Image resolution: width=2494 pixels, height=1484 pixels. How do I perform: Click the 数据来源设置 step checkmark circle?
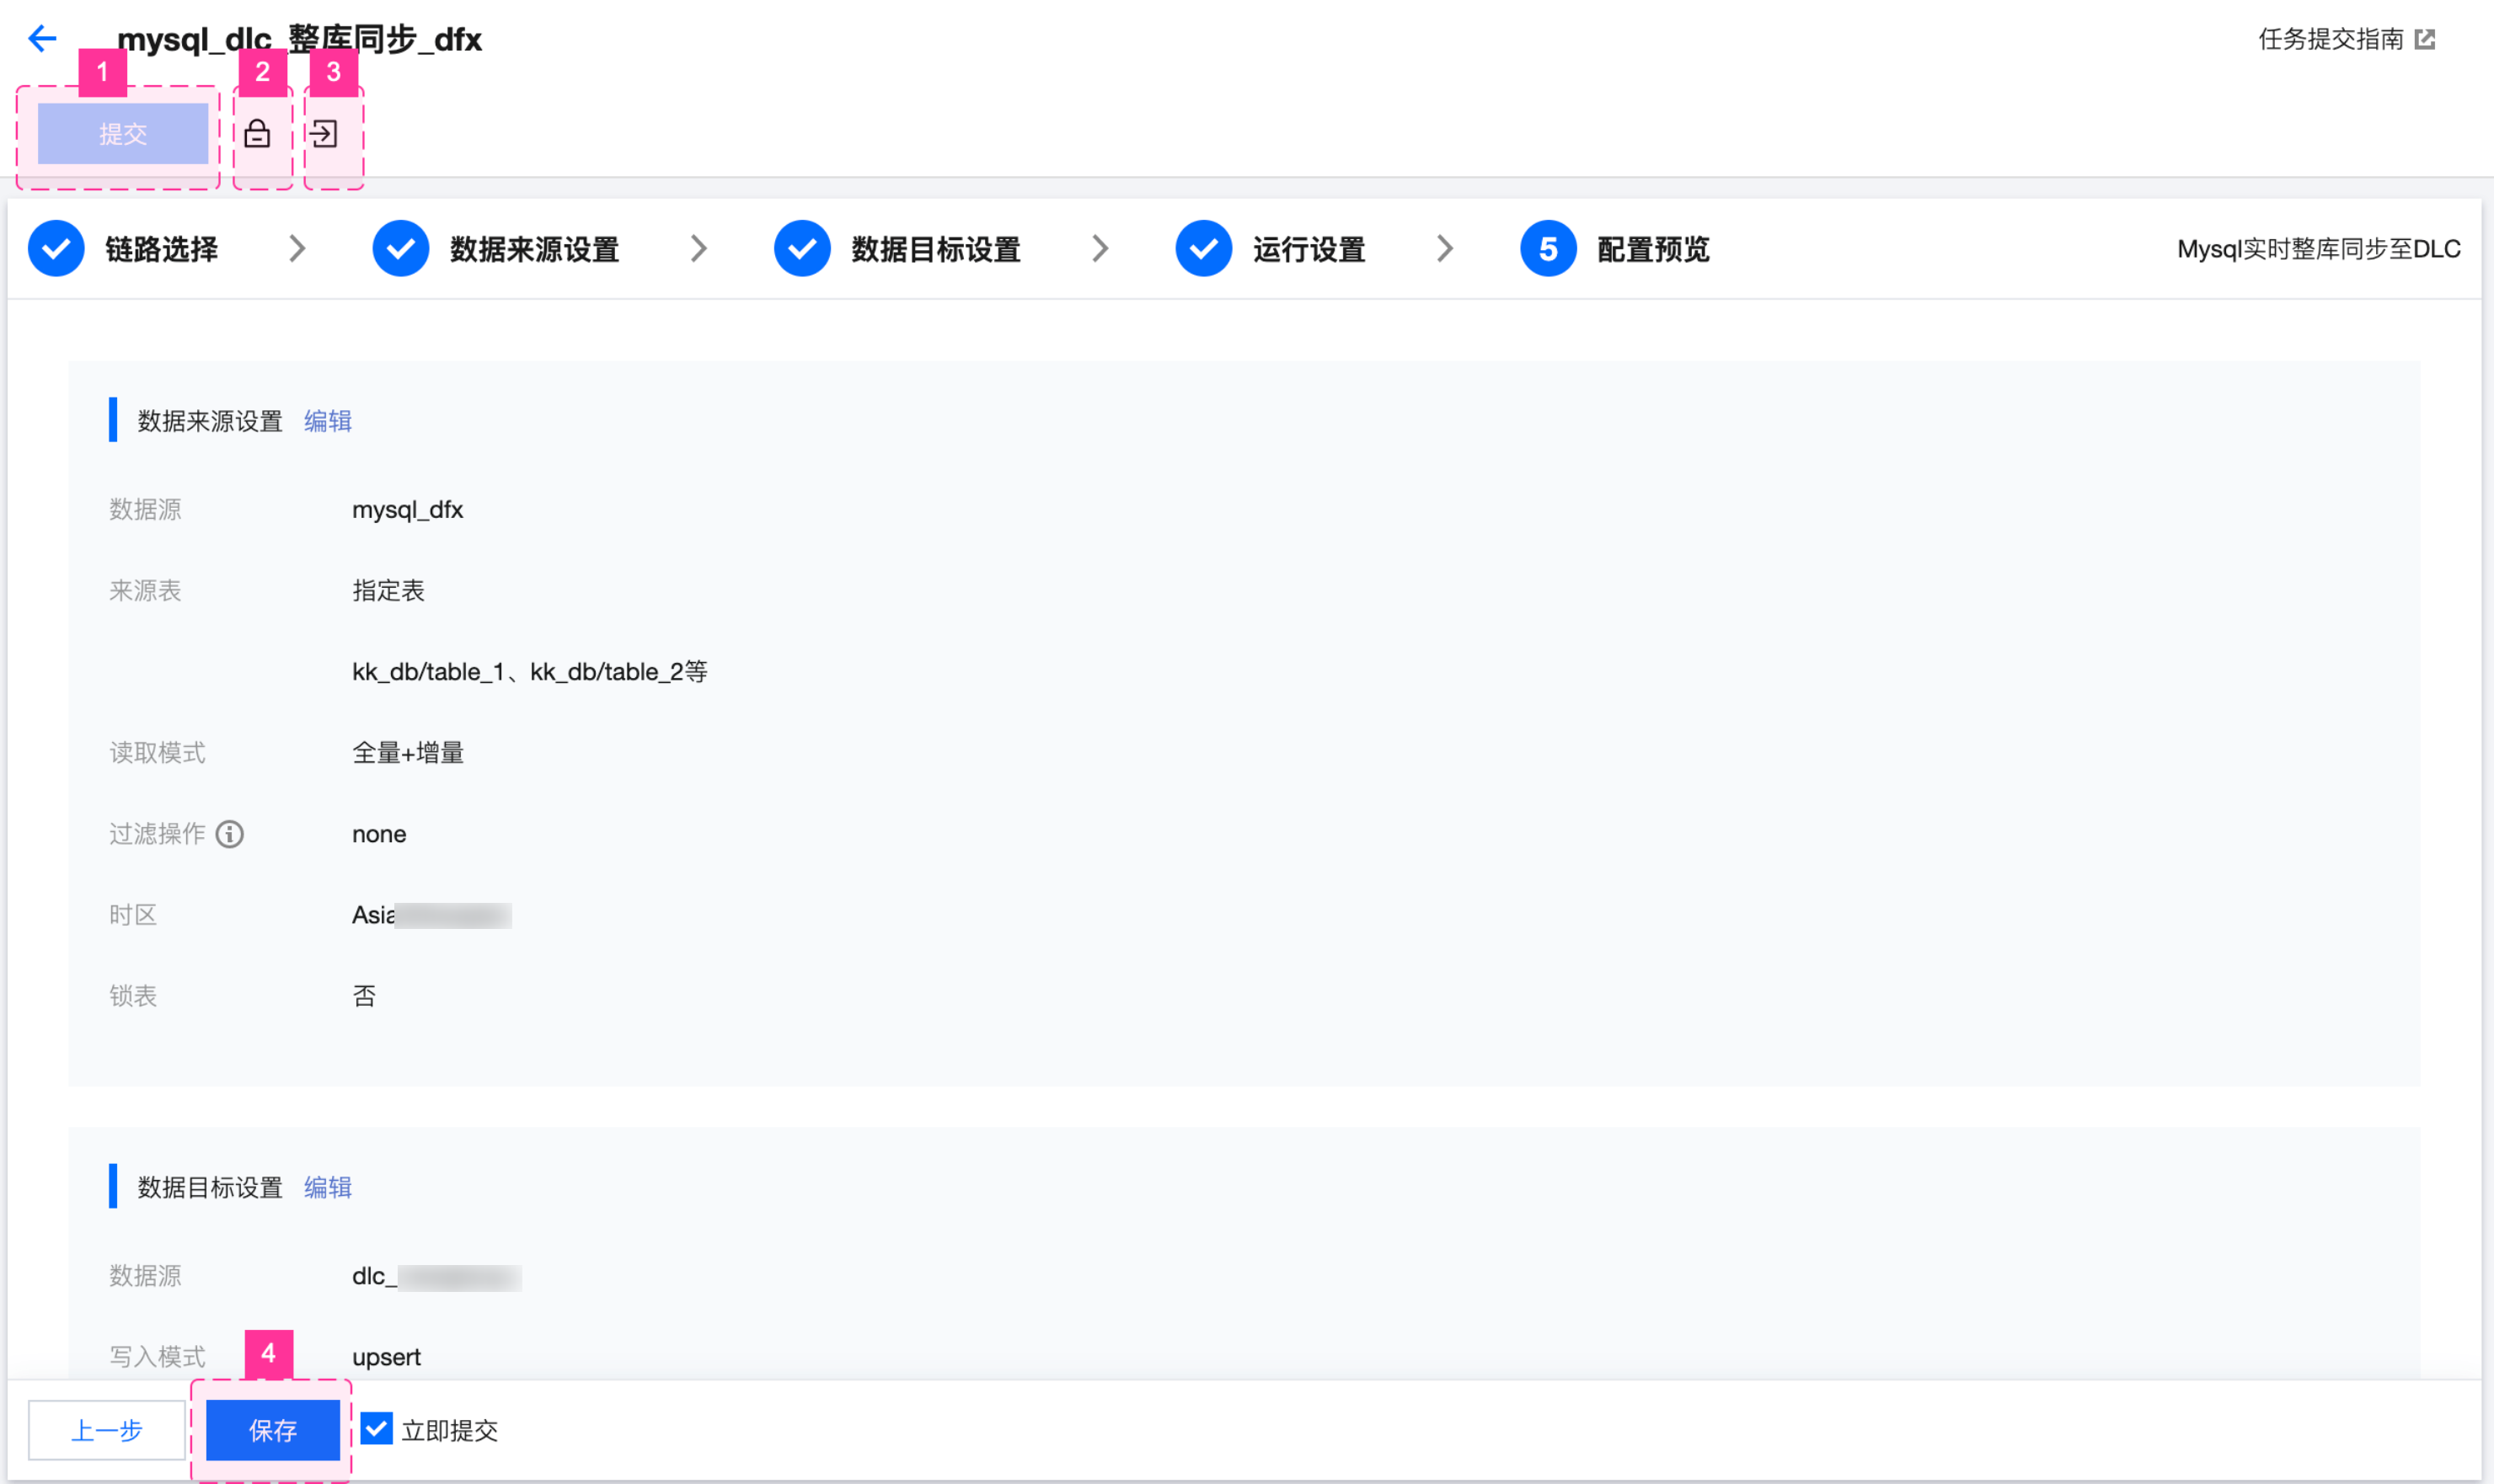[400, 249]
